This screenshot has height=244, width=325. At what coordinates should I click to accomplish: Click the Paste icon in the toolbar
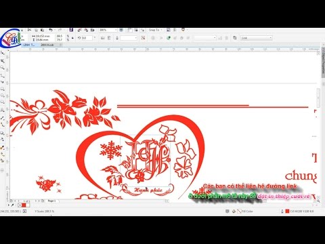42,30
